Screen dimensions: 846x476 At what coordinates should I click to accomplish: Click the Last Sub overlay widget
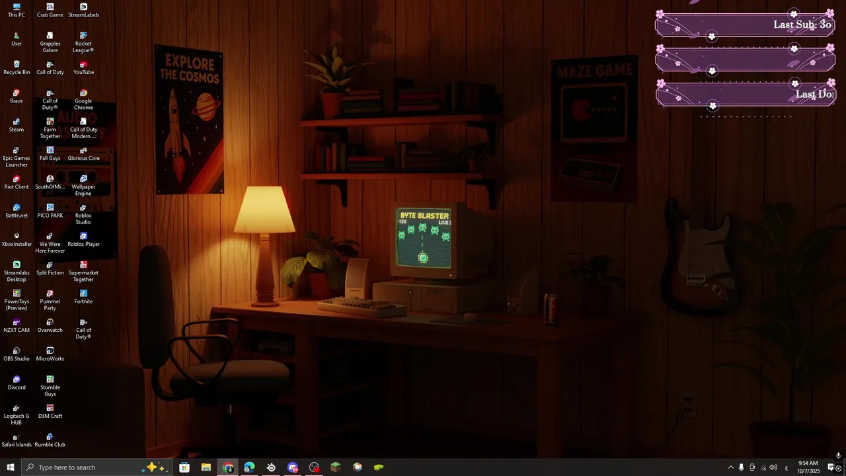pyautogui.click(x=746, y=25)
